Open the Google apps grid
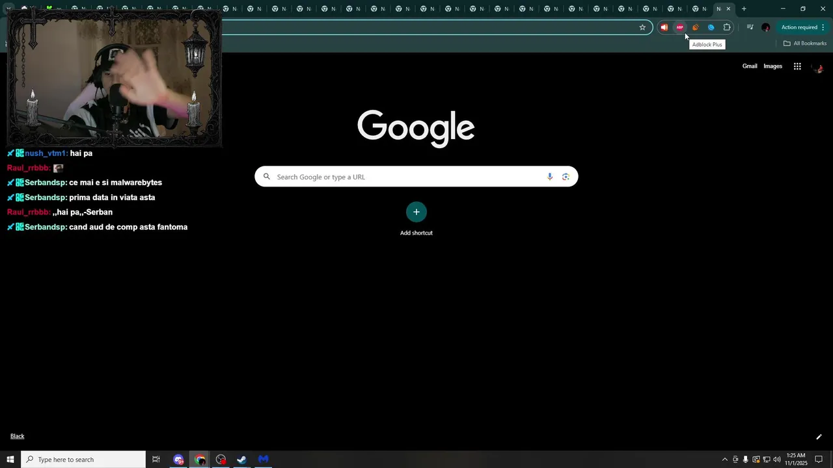This screenshot has height=468, width=833. [x=797, y=66]
